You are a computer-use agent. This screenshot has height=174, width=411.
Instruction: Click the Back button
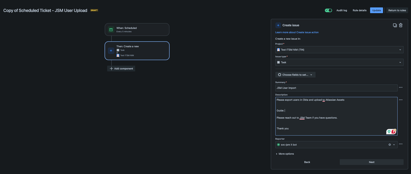(307, 162)
